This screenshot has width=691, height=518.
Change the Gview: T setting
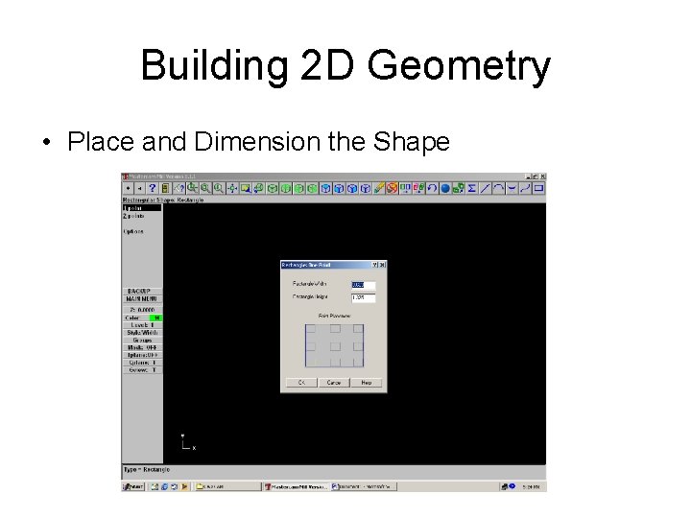(x=142, y=370)
